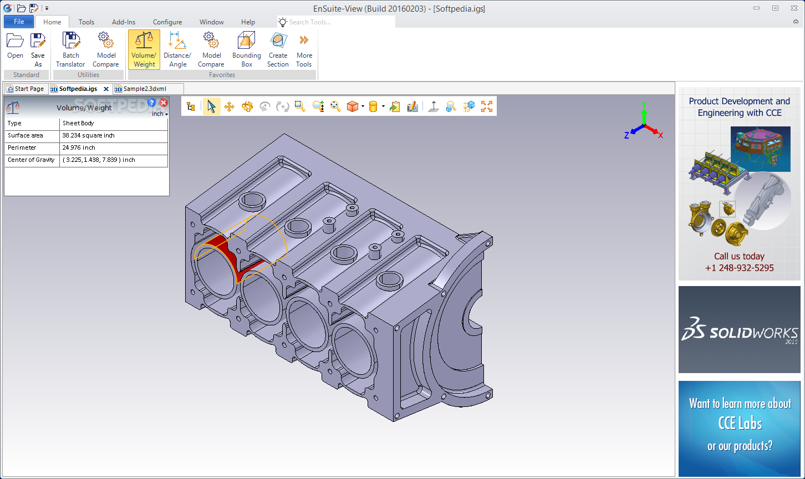The image size is (805, 479).
Task: Click the stacked cubes transparency icon
Action: 469,106
